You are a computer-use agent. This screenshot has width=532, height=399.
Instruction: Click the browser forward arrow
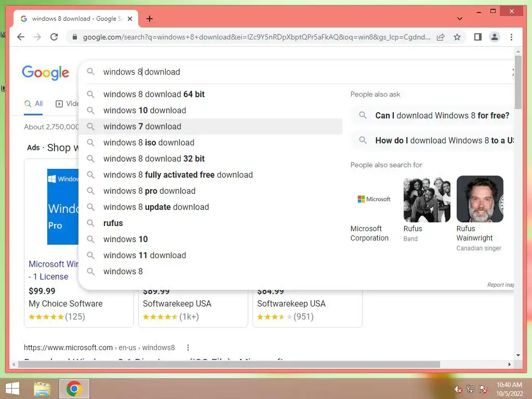[x=37, y=37]
